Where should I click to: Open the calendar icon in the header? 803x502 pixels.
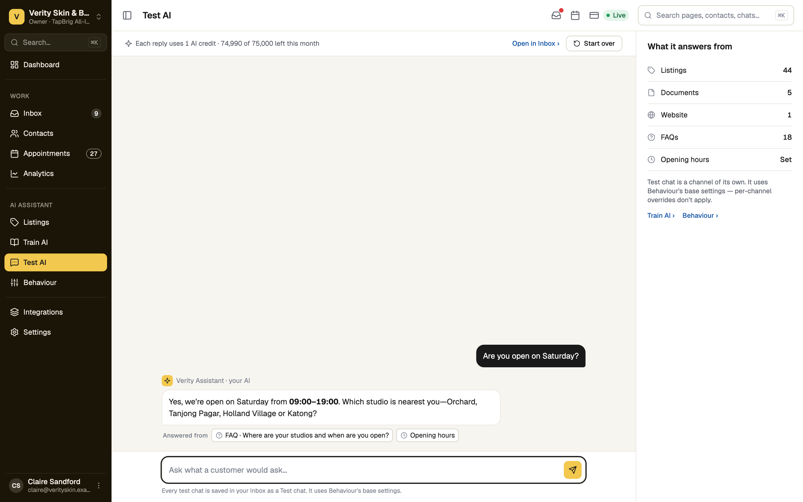pos(575,15)
